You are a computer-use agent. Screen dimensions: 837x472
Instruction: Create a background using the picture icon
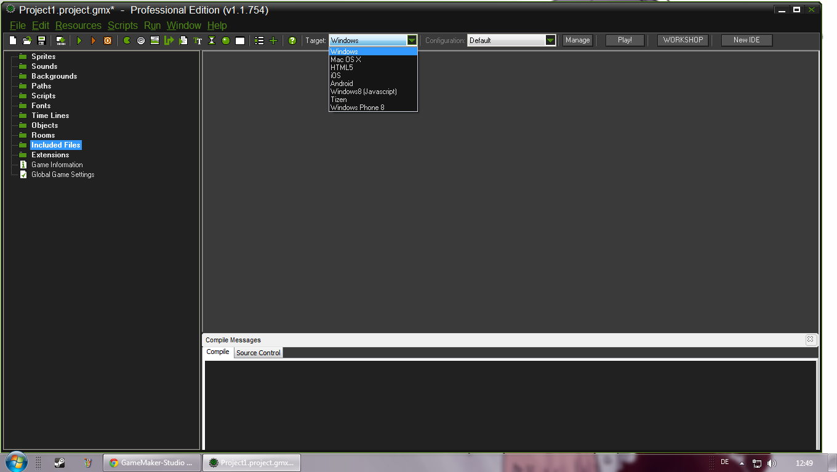[x=154, y=41]
